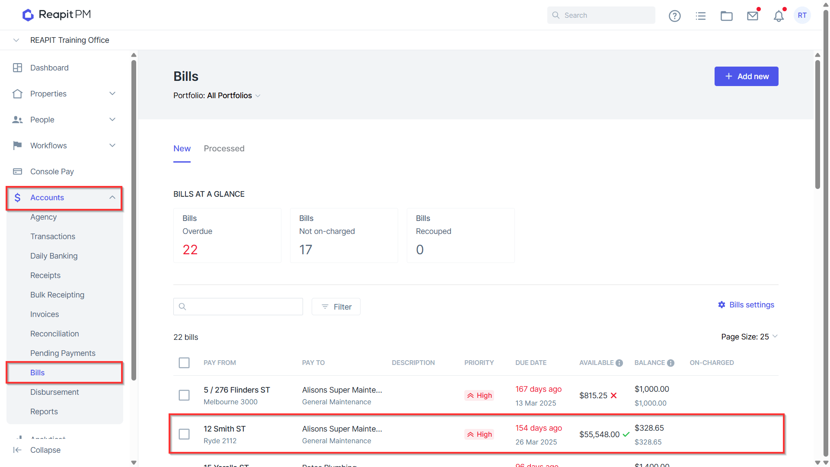Viewport: 830px width, 467px height.
Task: Open the help question mark icon
Action: coord(674,16)
